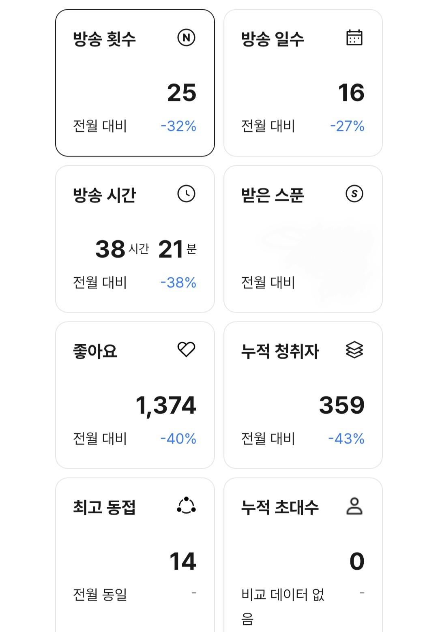This screenshot has width=438, height=632.
Task: Select the 방송 횟수 card title
Action: coord(104,39)
